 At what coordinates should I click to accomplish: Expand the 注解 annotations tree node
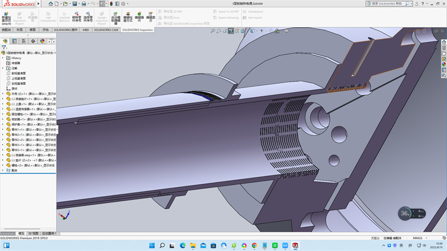[x=3, y=68]
